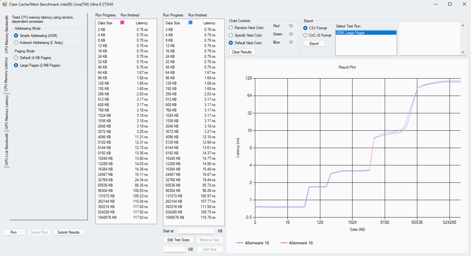Click Clear Results button
471x256 pixels.
tap(242, 52)
